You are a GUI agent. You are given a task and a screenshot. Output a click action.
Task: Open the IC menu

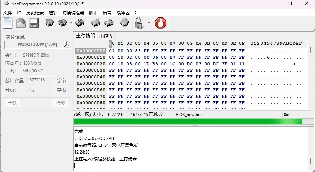coord(19,13)
